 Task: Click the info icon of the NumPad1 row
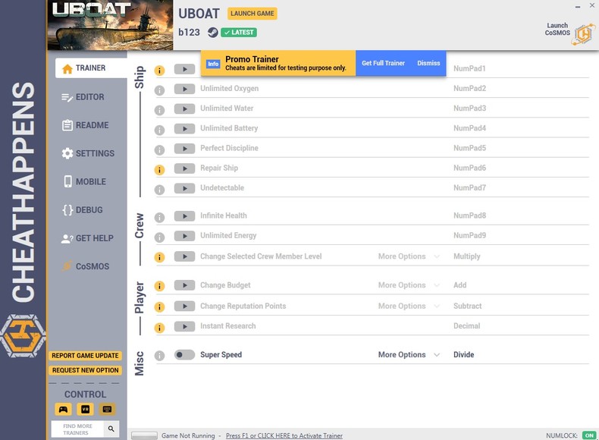click(x=159, y=71)
